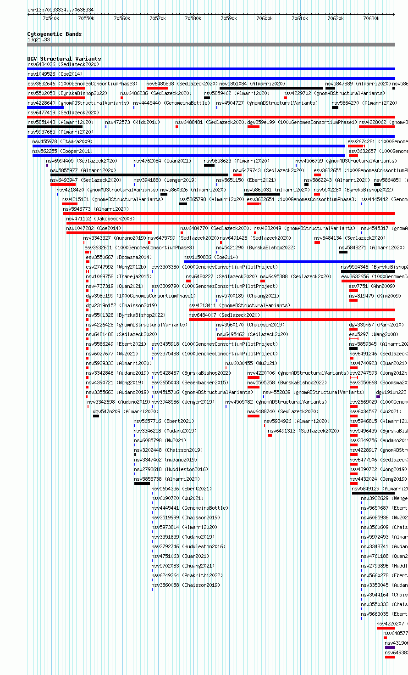Click nsv6030455 (Wu2021) label
408x675 pixels.
[x=251, y=363]
